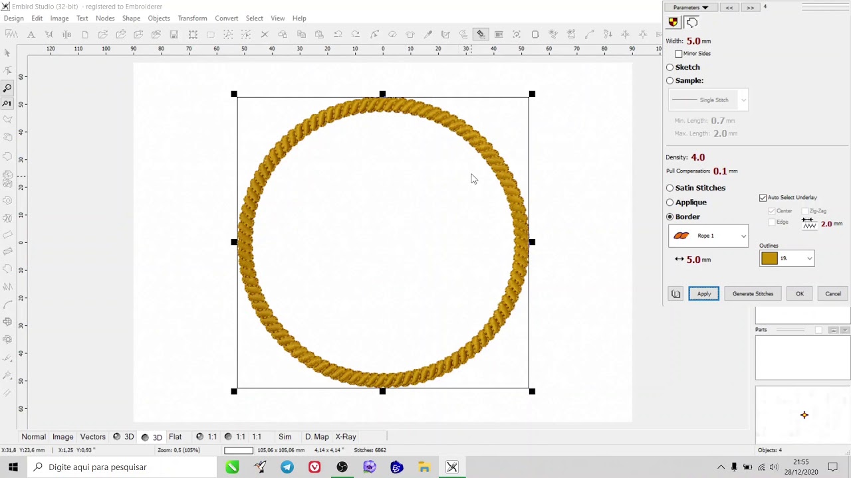The image size is (851, 478).
Task: Select the zoom magnifier tool in sidebar
Action: click(x=7, y=88)
